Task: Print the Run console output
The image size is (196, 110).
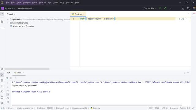Action: point(8,98)
